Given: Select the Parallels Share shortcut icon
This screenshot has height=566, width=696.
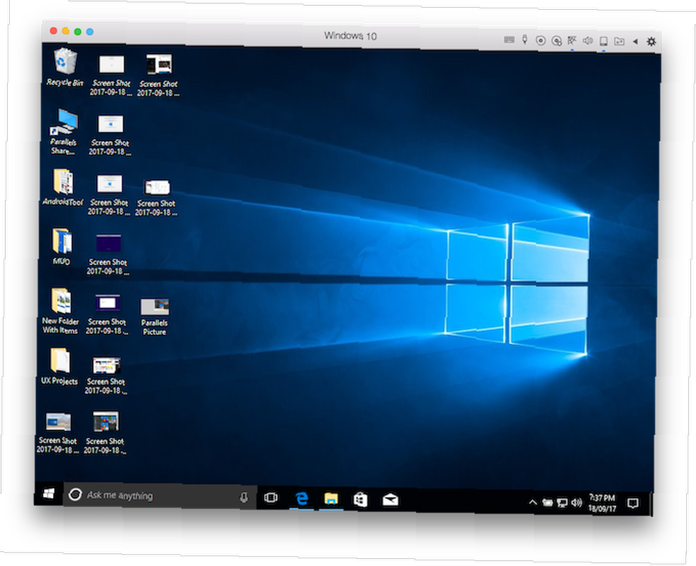Looking at the screenshot, I should point(64,131).
